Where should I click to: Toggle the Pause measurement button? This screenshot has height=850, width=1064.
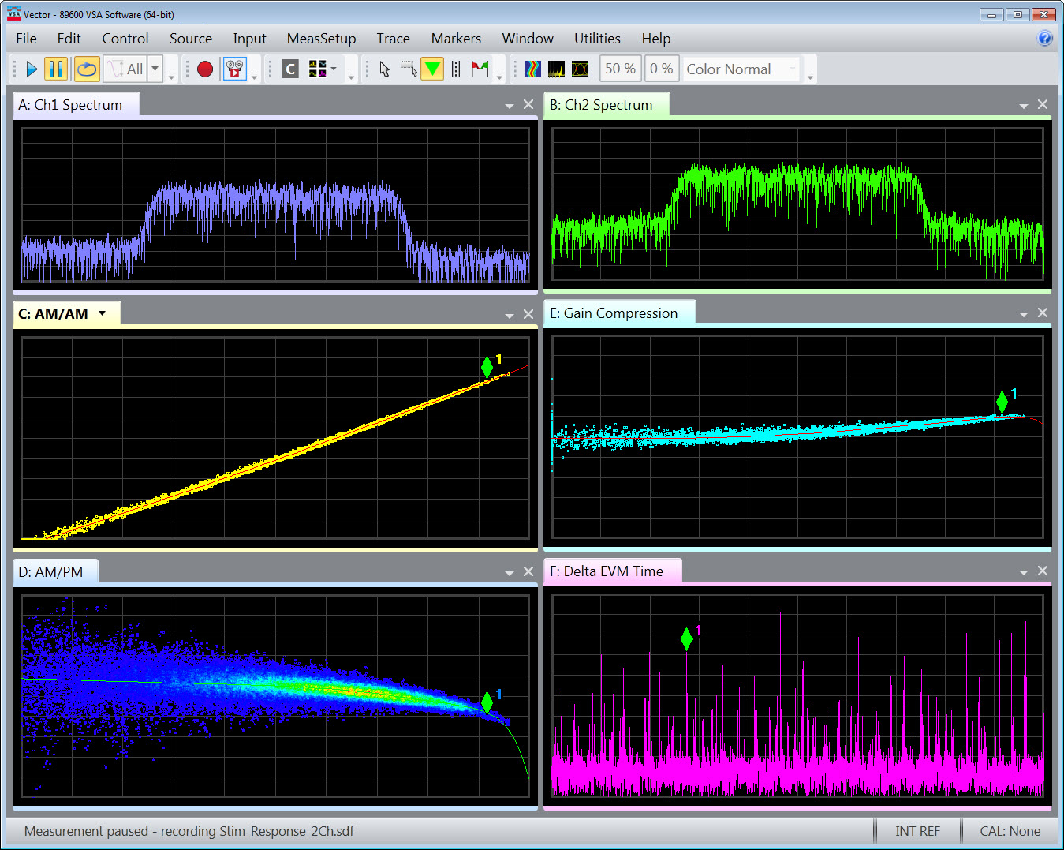pos(56,69)
